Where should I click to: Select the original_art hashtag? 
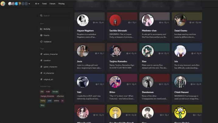(49, 79)
